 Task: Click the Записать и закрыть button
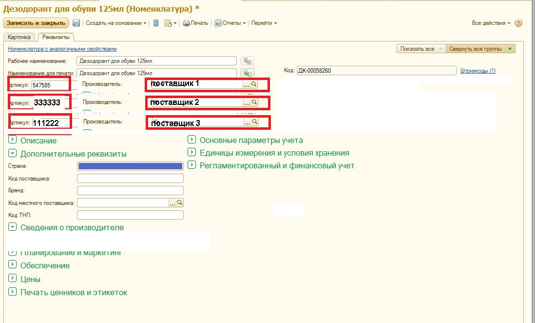(x=36, y=23)
